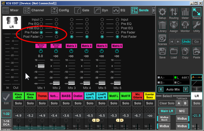Solo the BASS channel

pos(66,103)
